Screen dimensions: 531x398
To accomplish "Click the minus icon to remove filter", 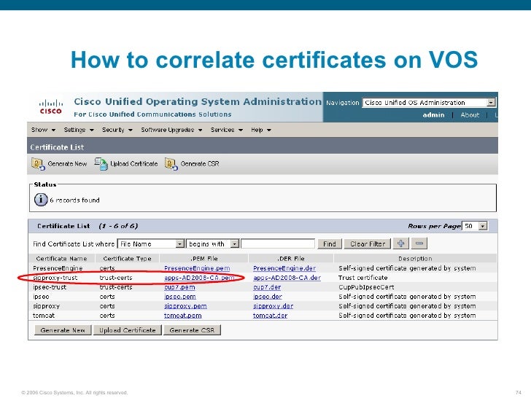I will [x=419, y=243].
